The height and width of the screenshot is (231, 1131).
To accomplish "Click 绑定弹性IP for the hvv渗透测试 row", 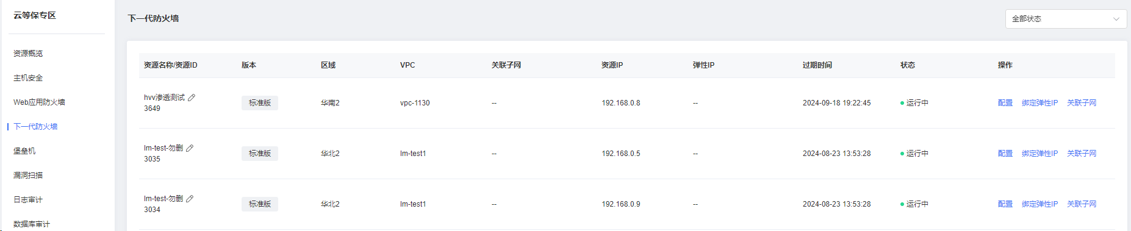I will pos(1039,103).
